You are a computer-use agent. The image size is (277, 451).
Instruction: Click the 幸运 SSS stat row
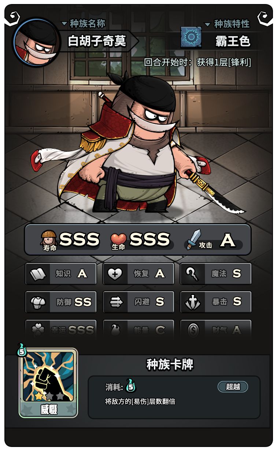click(x=61, y=330)
